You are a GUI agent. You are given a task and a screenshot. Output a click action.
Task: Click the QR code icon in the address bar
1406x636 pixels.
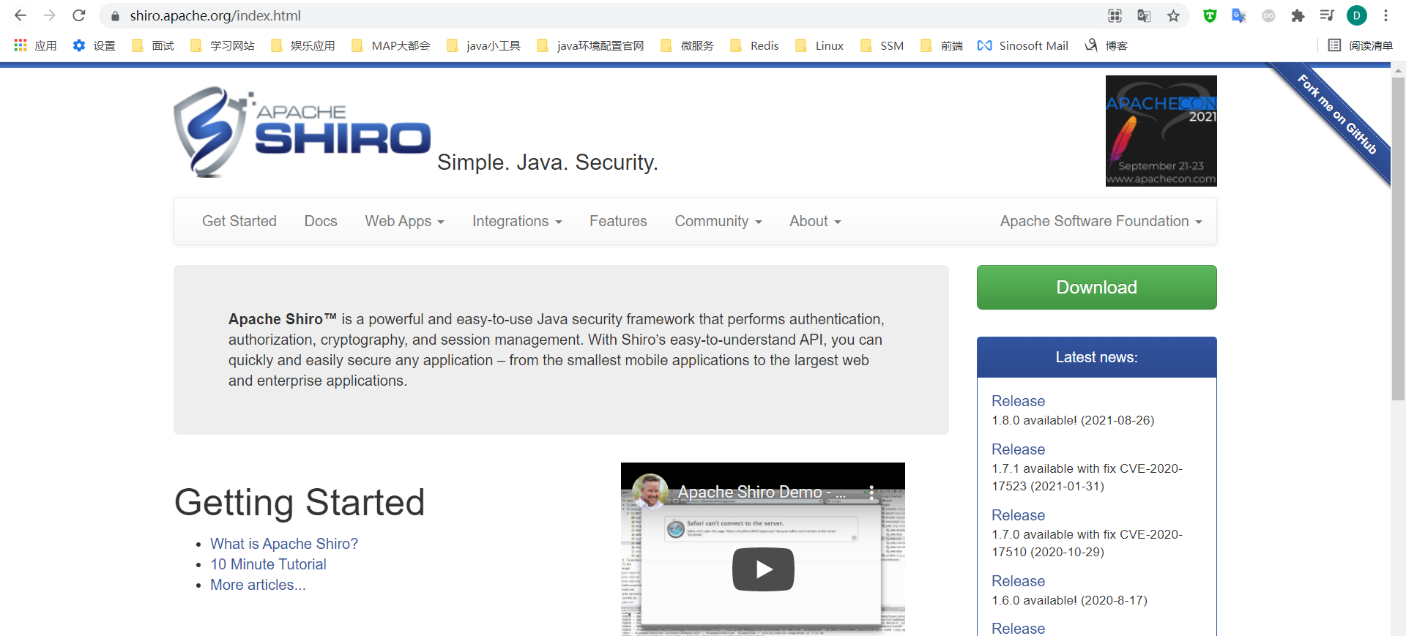(x=1115, y=15)
